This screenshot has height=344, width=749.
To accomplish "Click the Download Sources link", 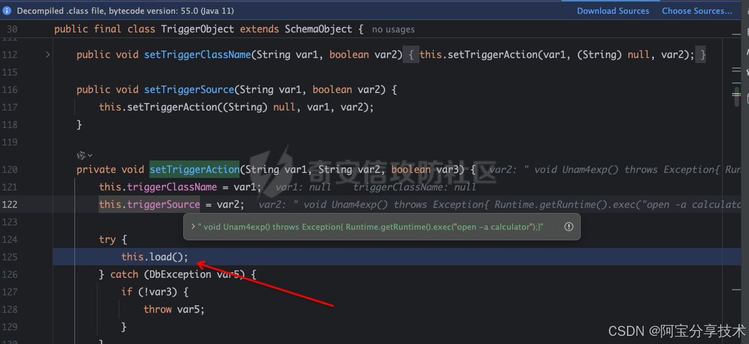I will [x=613, y=11].
